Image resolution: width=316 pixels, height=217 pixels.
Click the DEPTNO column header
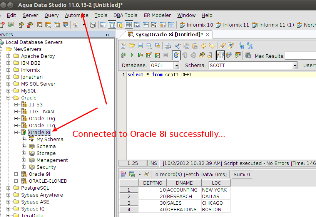click(x=152, y=183)
